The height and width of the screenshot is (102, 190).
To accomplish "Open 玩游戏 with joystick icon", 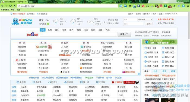I will tap(69, 82).
